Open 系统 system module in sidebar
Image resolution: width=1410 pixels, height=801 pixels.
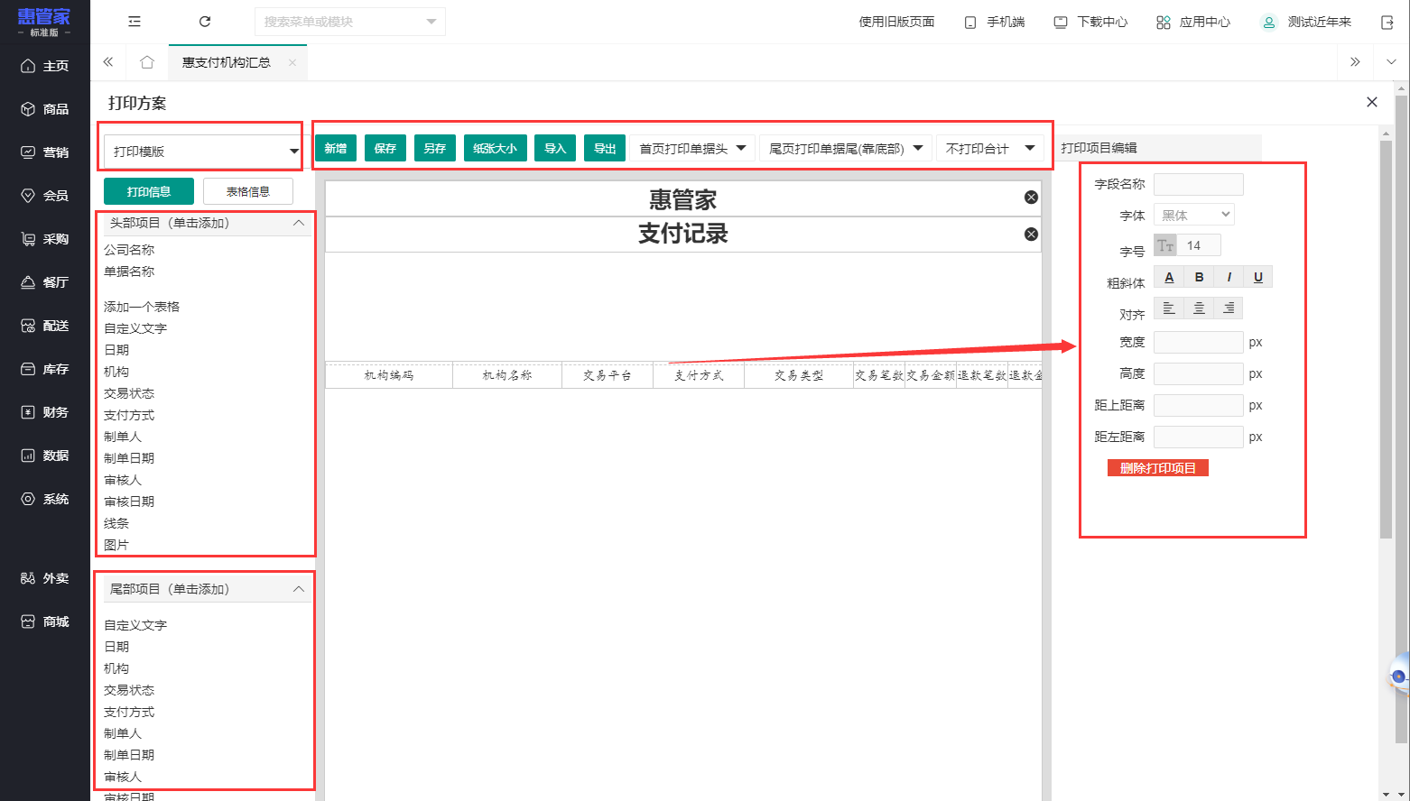pos(44,499)
